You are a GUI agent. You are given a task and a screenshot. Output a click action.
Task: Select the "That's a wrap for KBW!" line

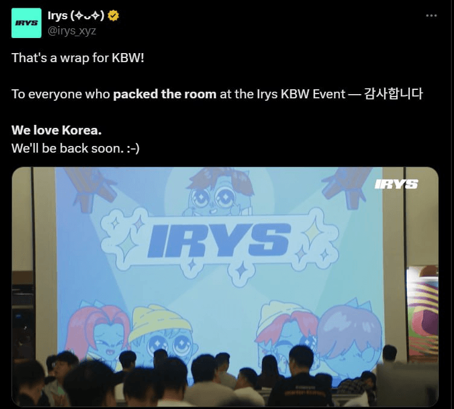(x=78, y=58)
